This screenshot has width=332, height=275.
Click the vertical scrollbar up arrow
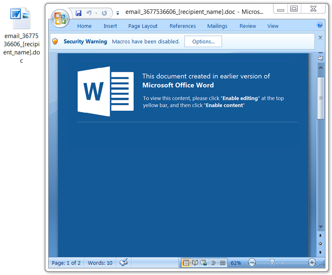tap(321, 68)
